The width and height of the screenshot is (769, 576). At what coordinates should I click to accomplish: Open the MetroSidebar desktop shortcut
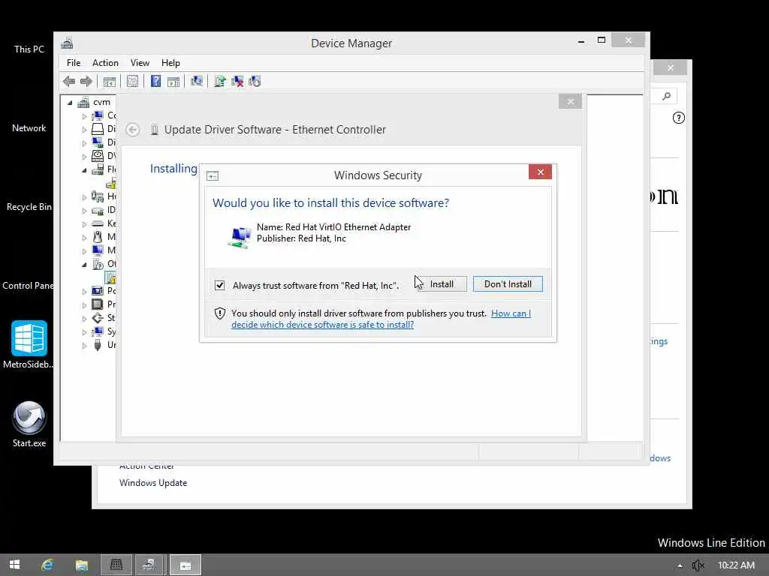[29, 344]
